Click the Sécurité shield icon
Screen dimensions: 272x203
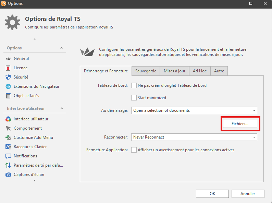pyautogui.click(x=8, y=77)
